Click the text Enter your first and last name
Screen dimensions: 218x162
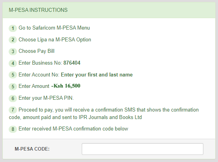pos(97,74)
